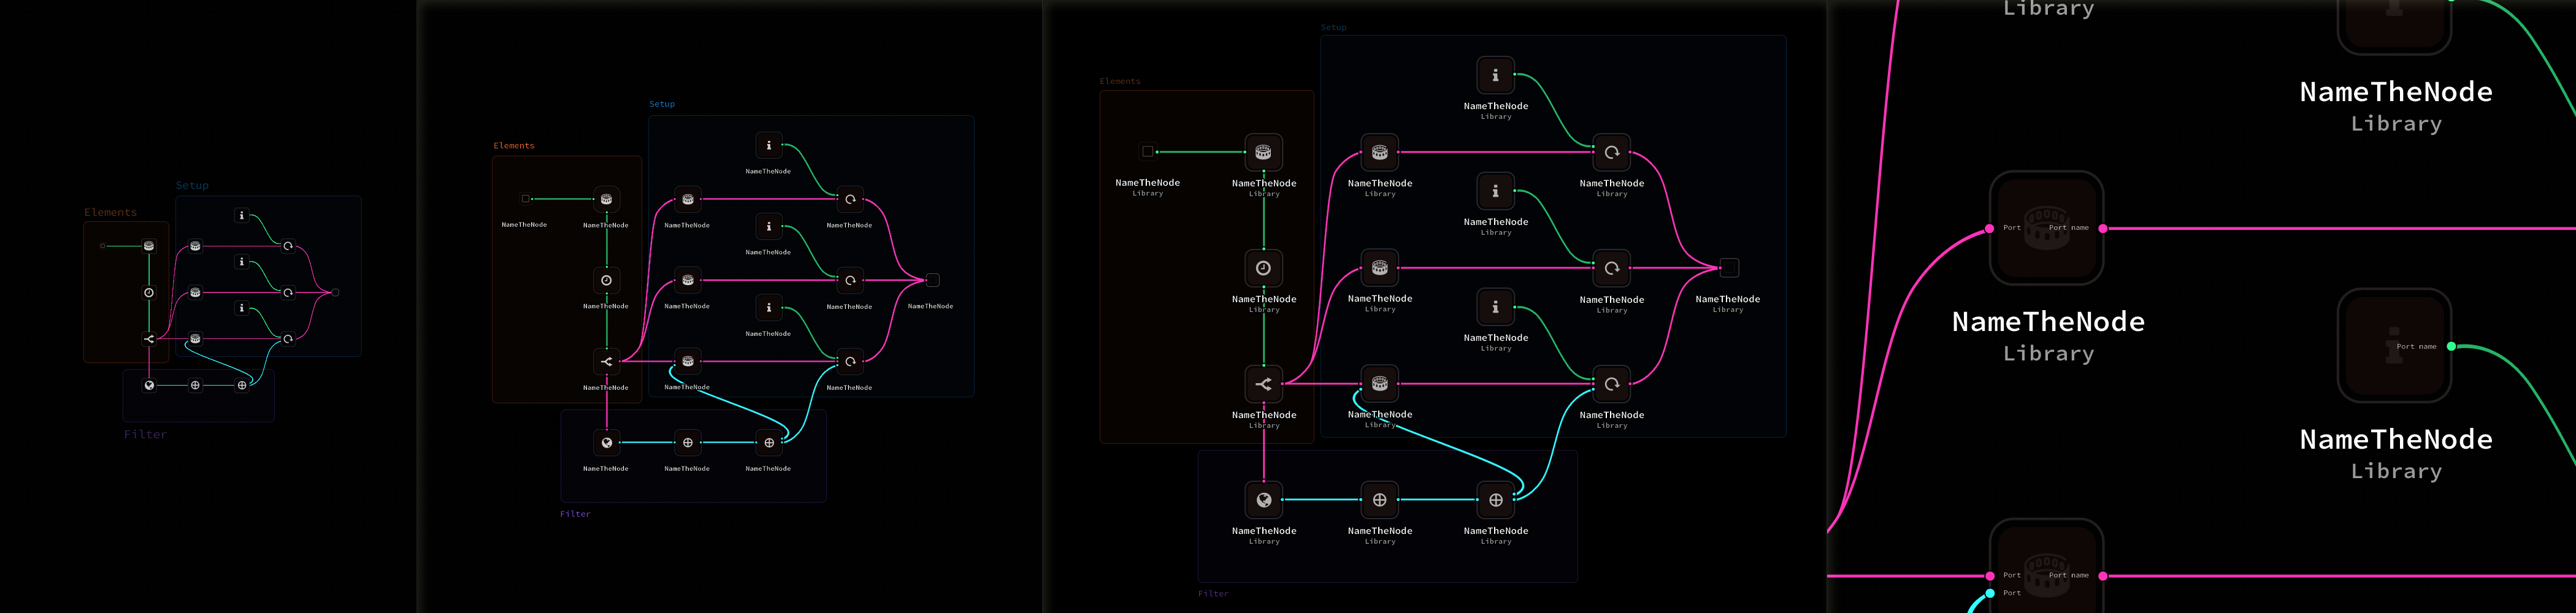This screenshot has height=613, width=2576.
Task: Select the database node inside the large graph's Elements group
Action: tap(1263, 152)
